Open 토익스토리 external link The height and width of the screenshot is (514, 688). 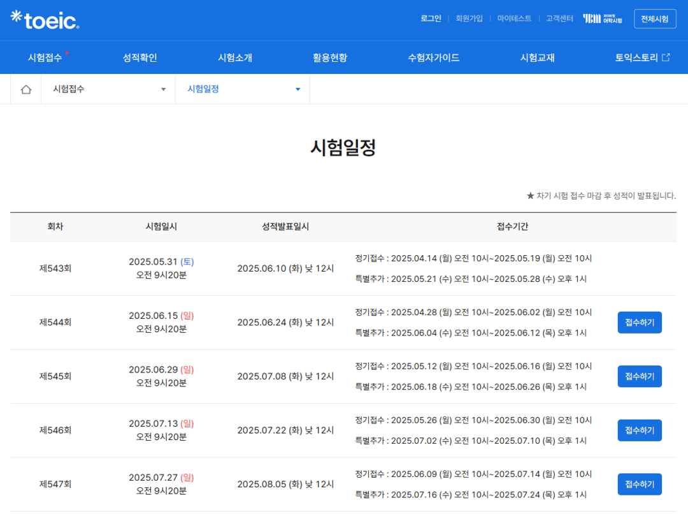[x=642, y=57]
